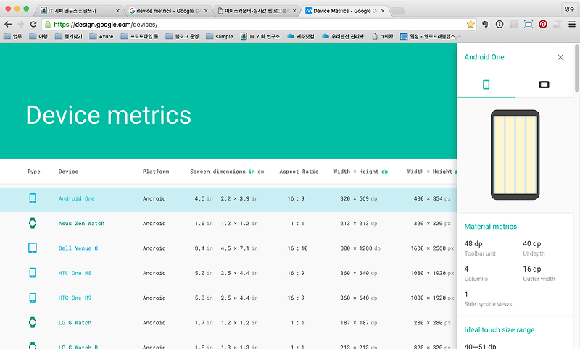Open 업무 bookmarks folder

click(x=12, y=36)
